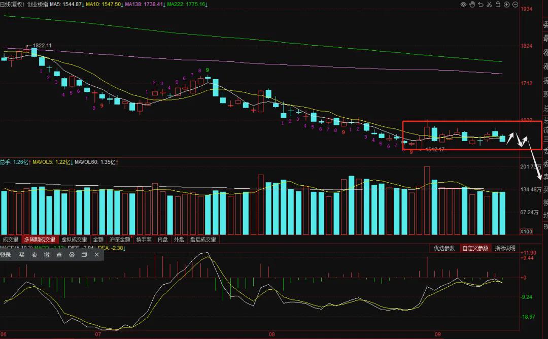Click the undo arrow icon
The width and height of the screenshot is (548, 339).
click(x=481, y=5)
